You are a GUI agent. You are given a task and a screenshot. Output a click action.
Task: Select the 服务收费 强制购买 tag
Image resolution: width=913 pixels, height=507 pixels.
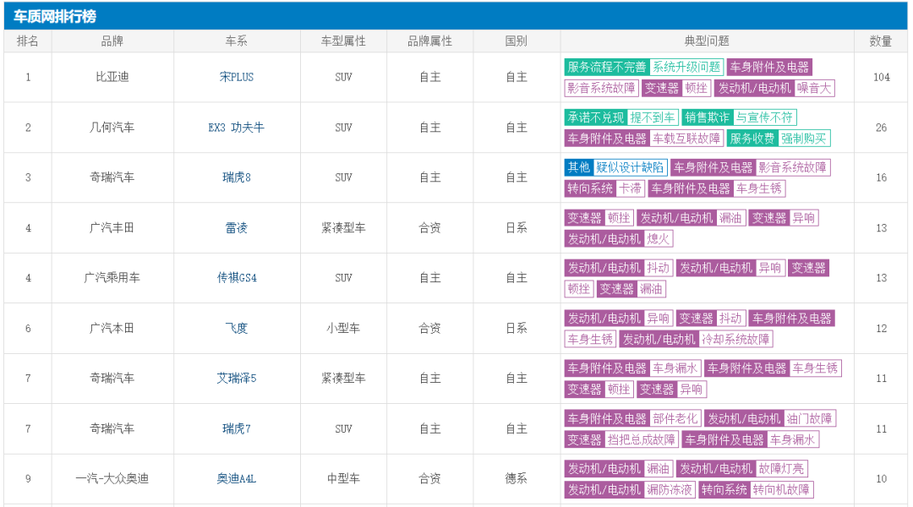coord(779,139)
